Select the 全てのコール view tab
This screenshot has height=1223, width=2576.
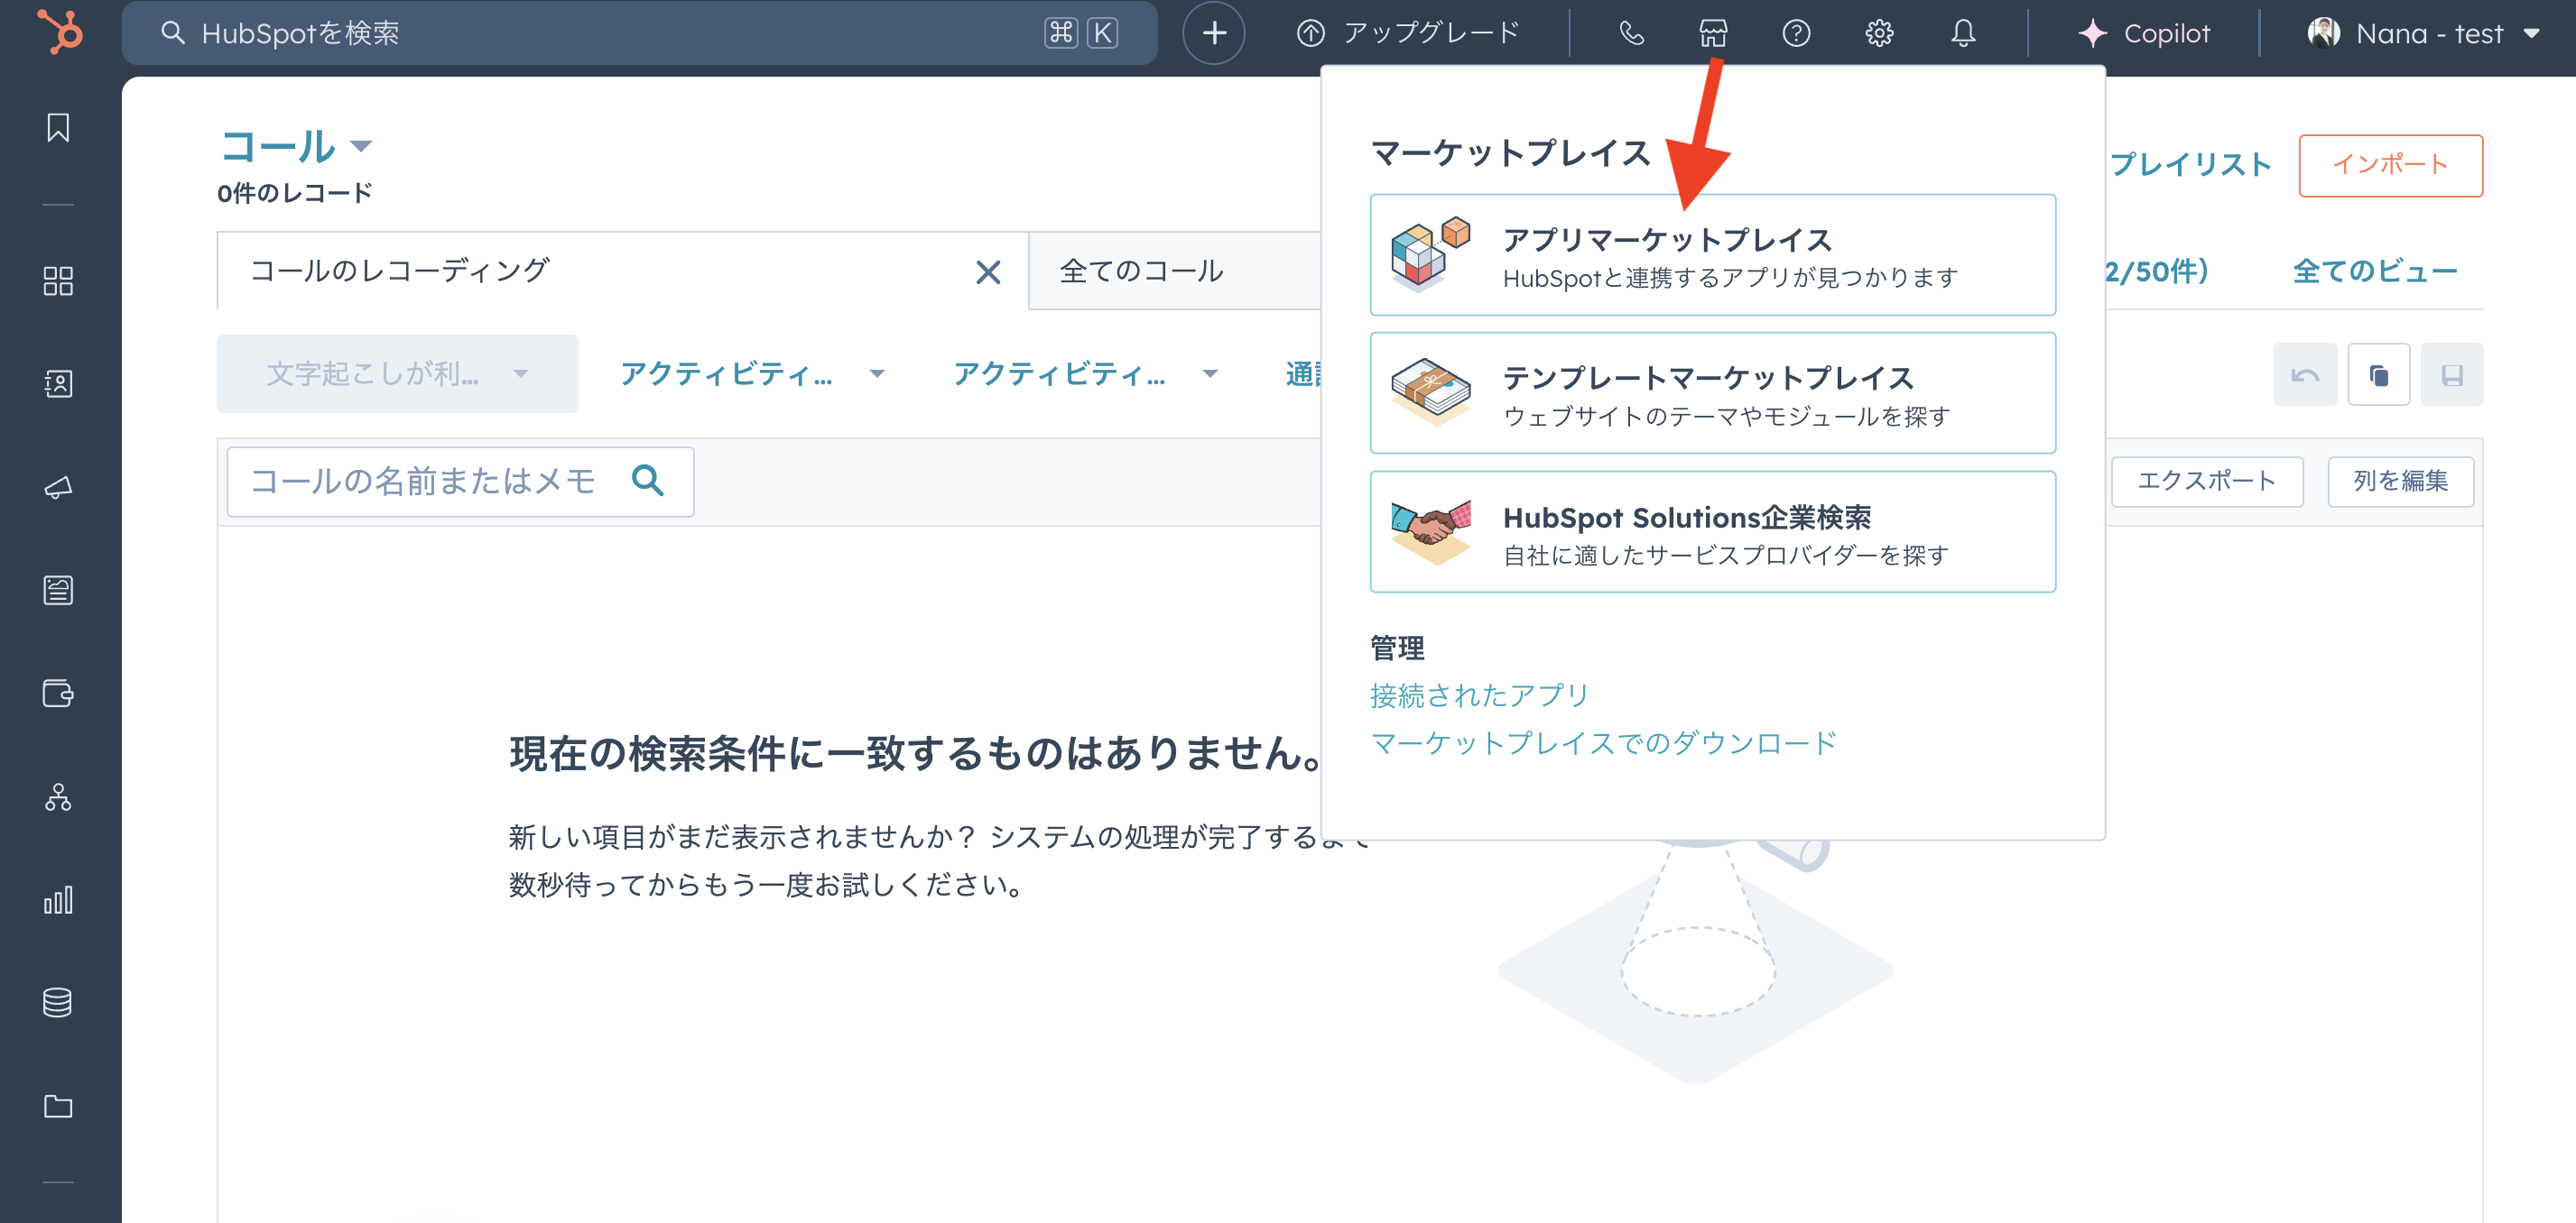[1141, 271]
